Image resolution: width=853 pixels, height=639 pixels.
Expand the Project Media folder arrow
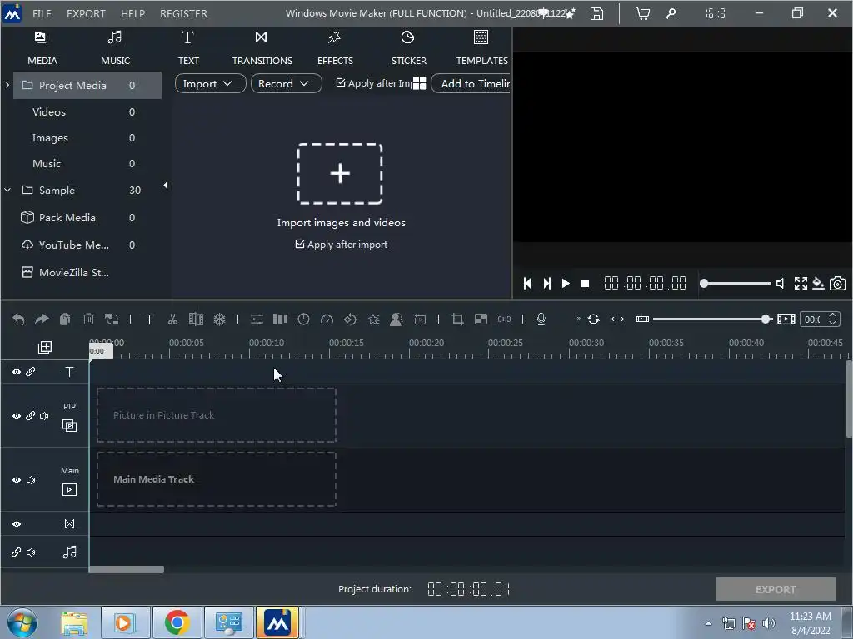point(7,85)
